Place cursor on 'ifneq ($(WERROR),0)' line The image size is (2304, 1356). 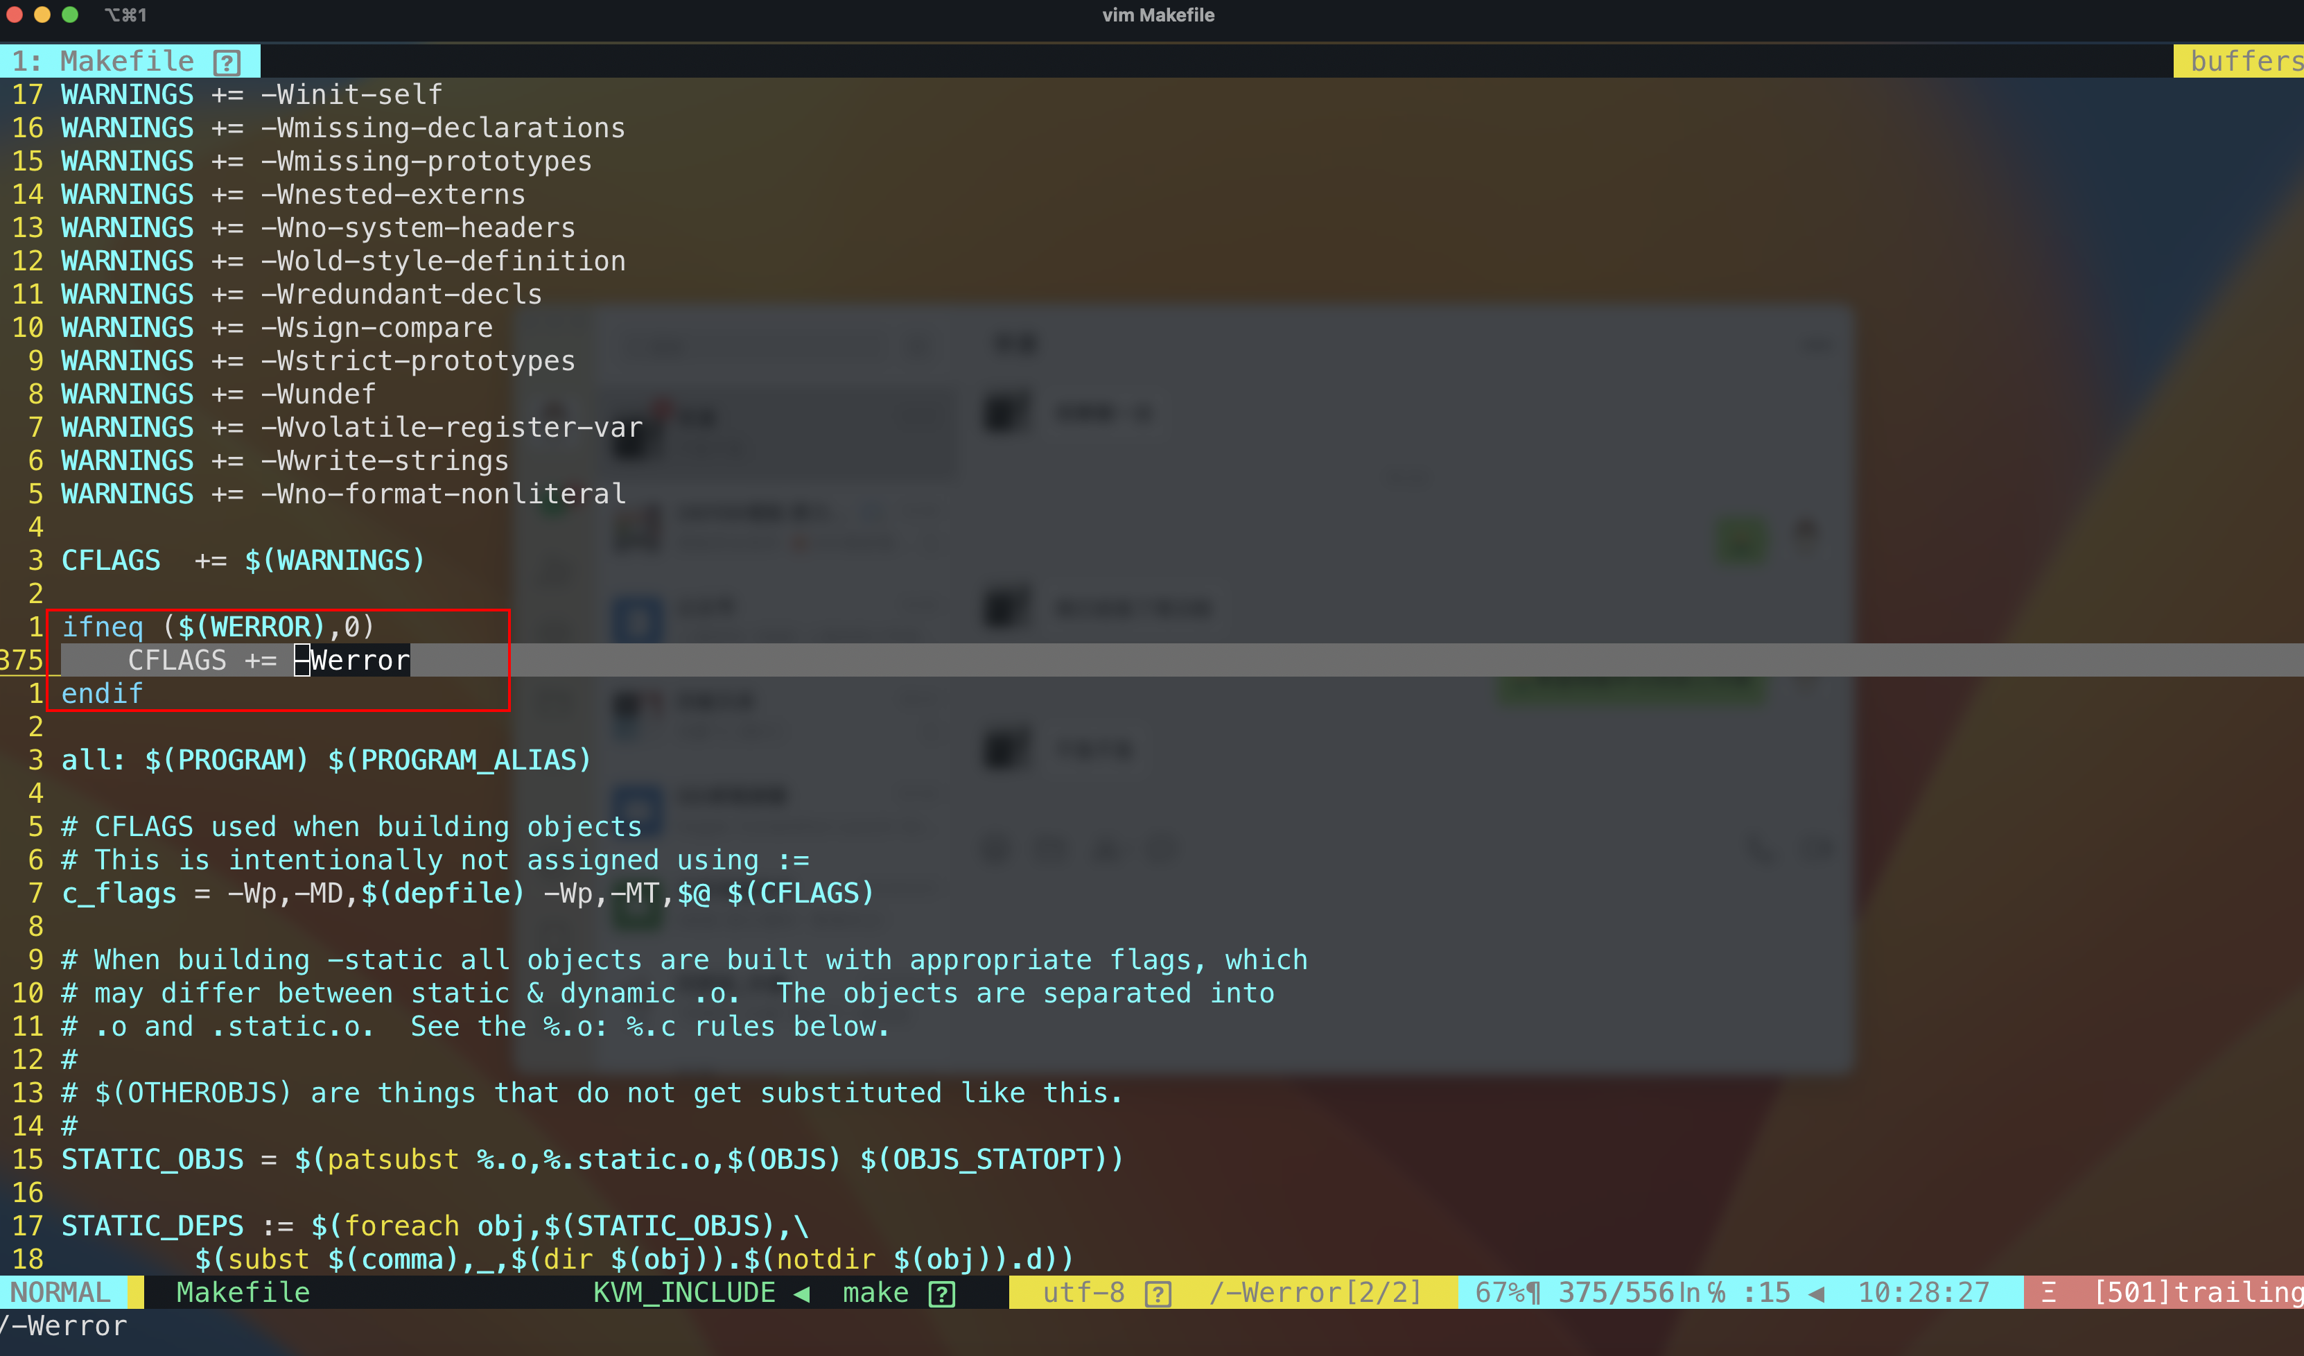[218, 627]
